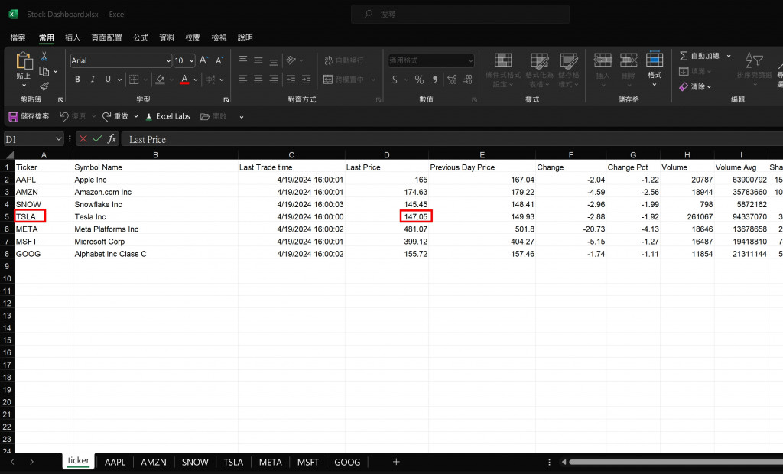Click the formula bar cancel X icon

83,139
